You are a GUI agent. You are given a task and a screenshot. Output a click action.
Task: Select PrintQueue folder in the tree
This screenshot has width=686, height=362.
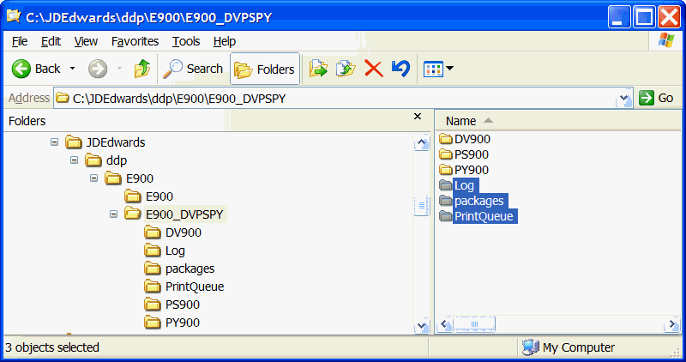pyautogui.click(x=195, y=287)
